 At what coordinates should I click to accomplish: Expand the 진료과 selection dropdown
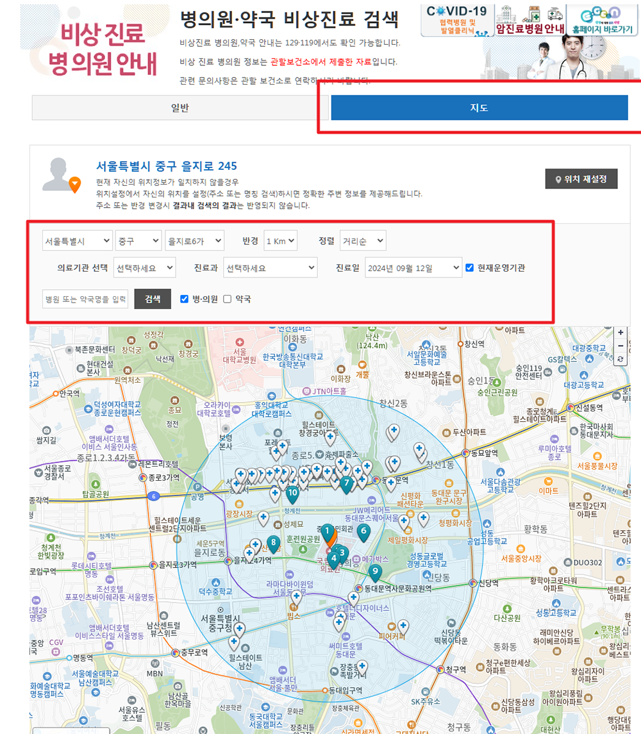270,267
